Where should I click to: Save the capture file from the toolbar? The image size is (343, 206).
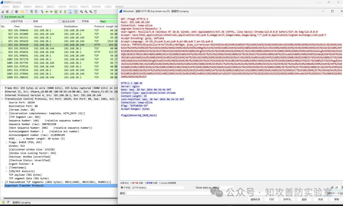coord(27,11)
